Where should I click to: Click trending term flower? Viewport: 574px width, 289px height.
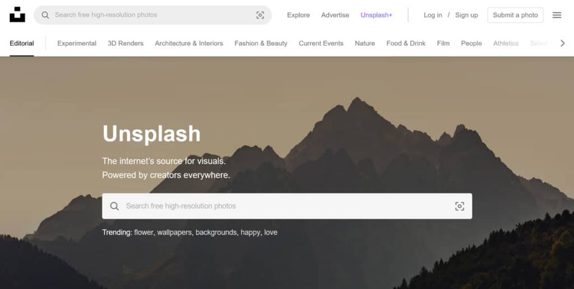click(143, 233)
